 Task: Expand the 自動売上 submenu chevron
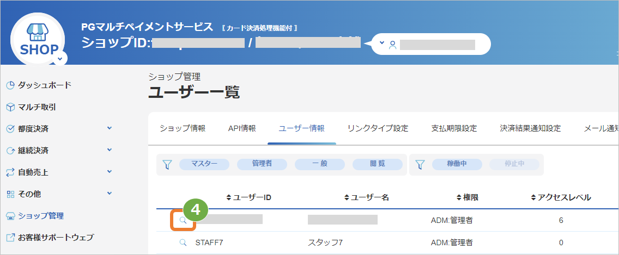[x=110, y=172]
